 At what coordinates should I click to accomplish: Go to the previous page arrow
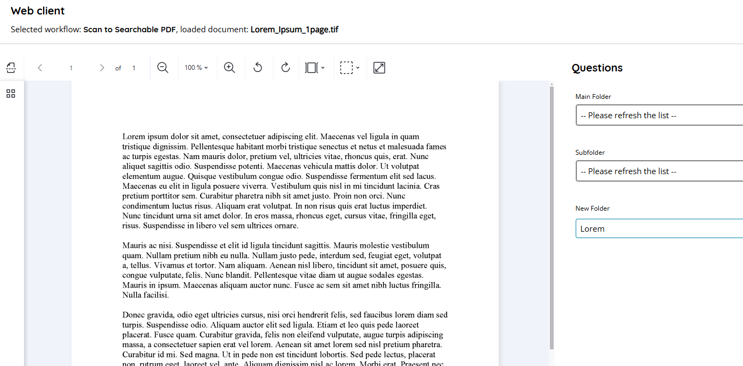click(40, 68)
